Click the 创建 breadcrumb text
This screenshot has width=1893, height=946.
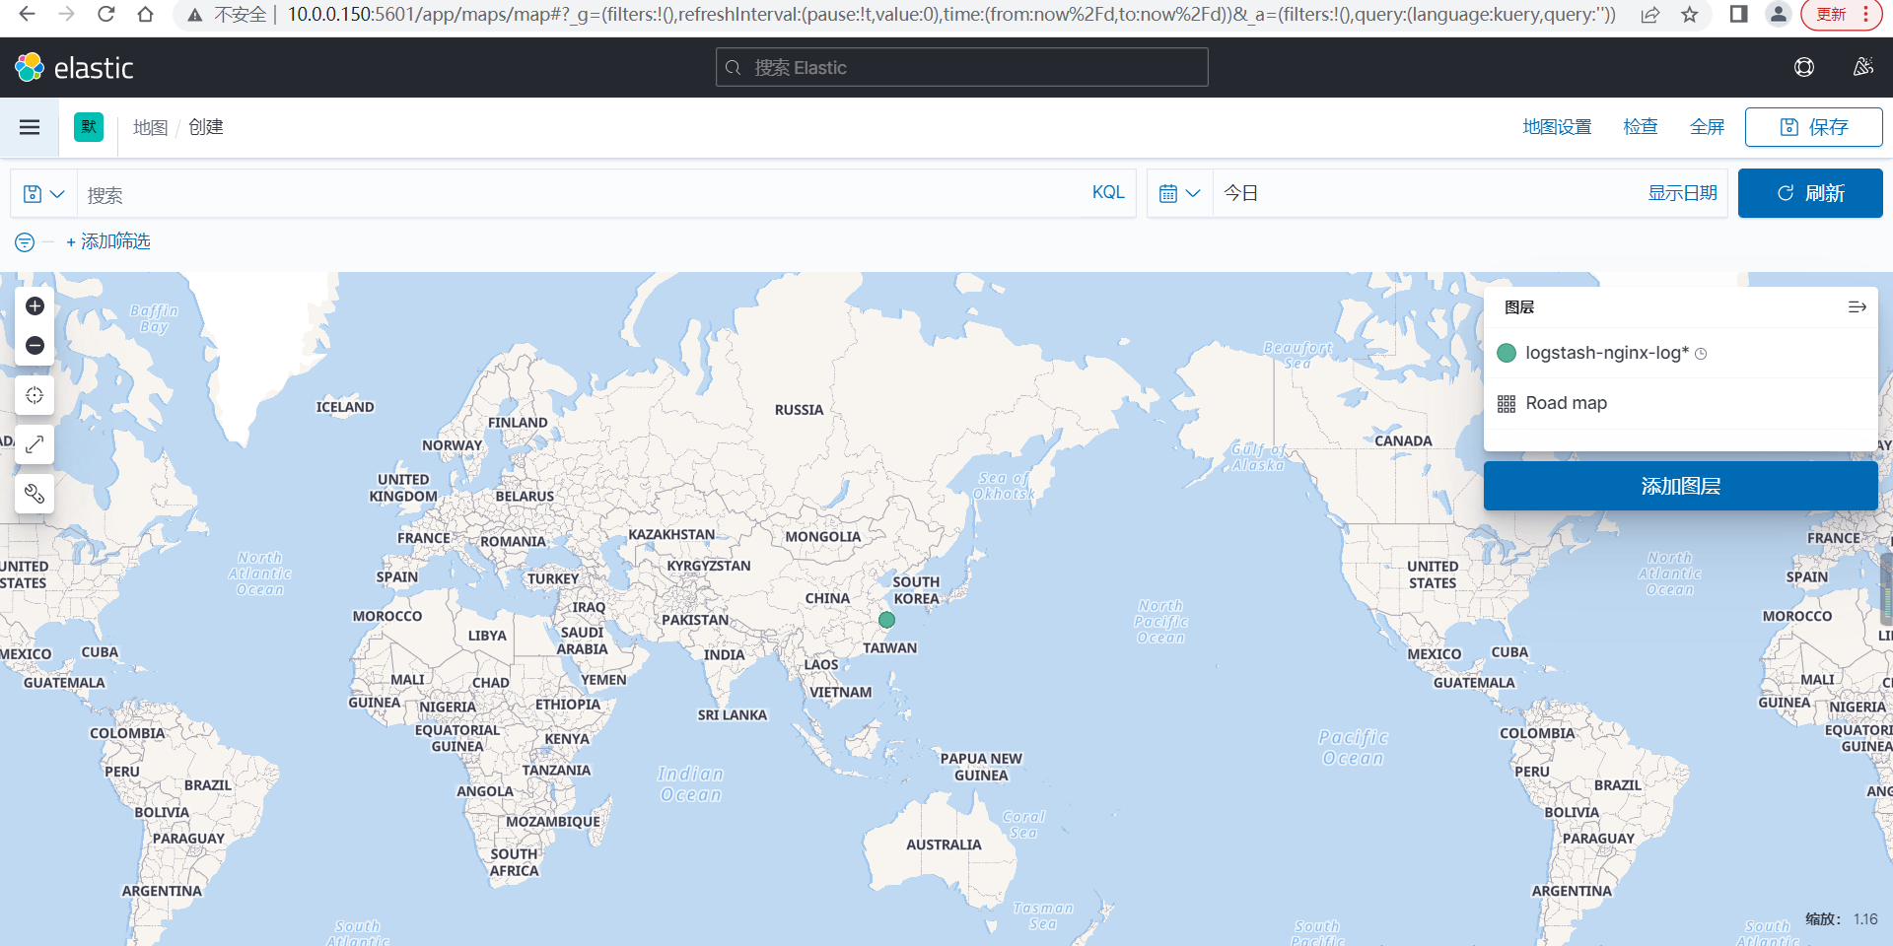pos(206,127)
